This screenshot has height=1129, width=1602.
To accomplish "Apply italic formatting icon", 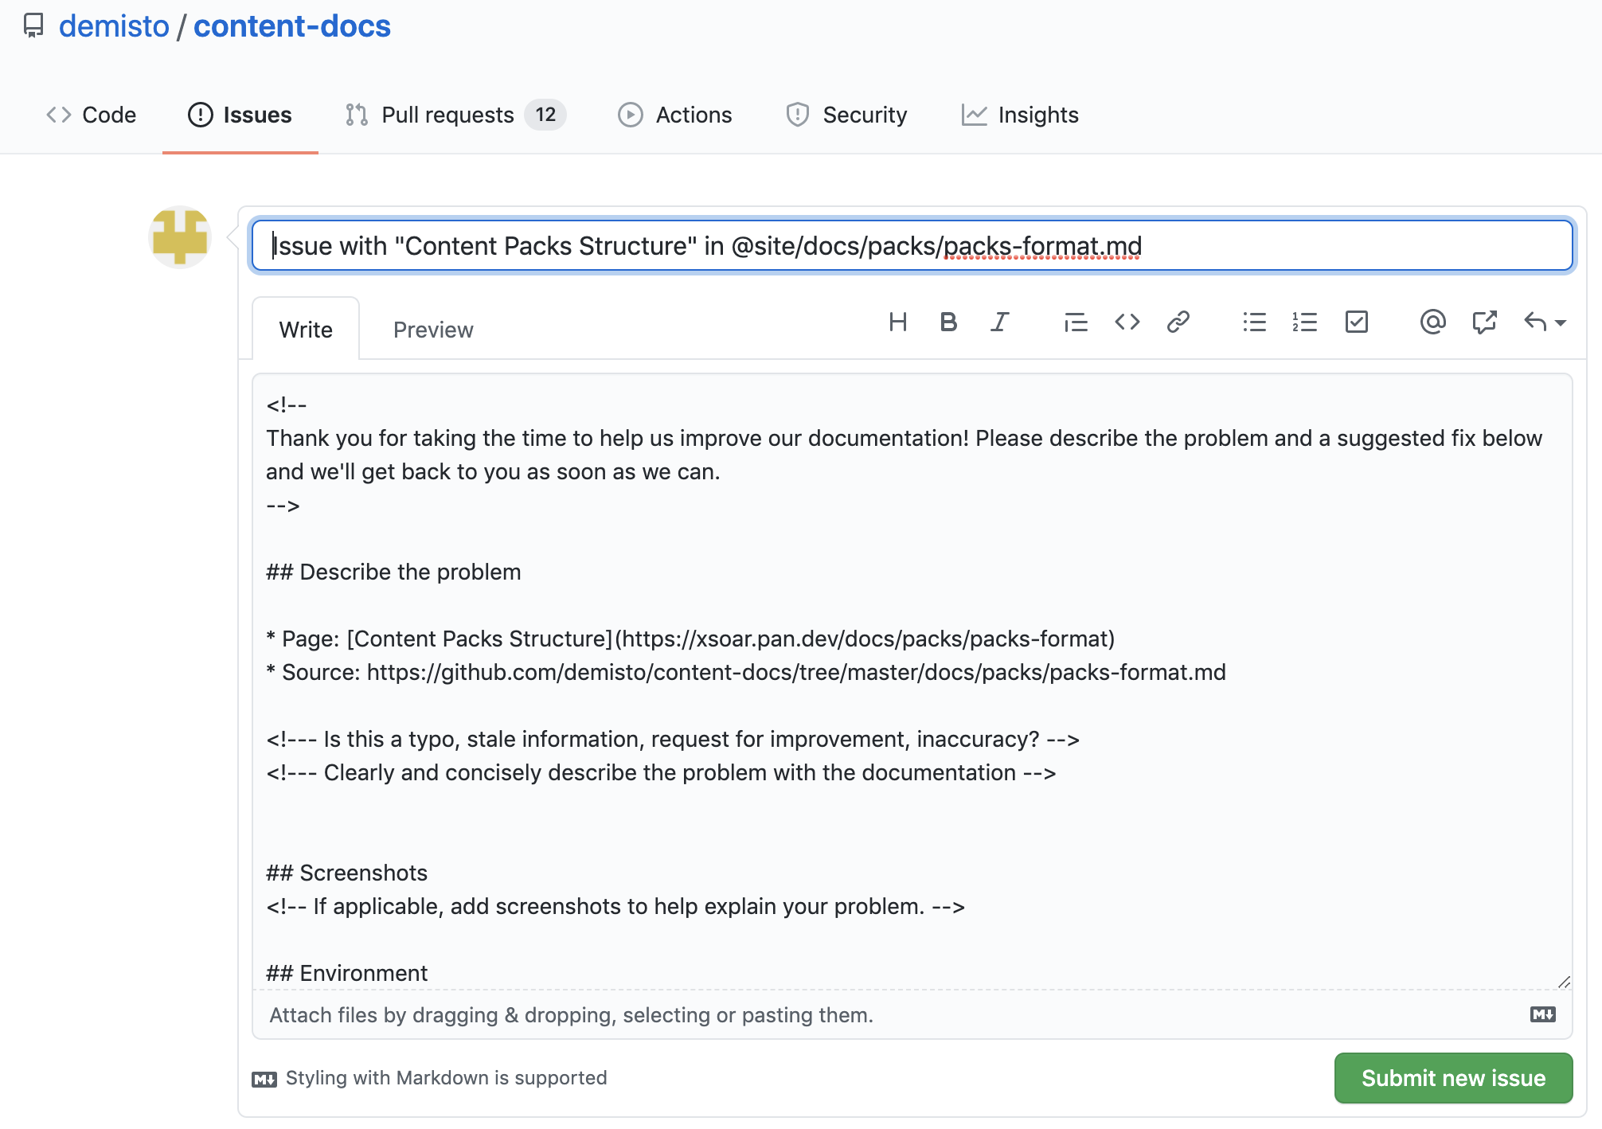I will (x=999, y=322).
